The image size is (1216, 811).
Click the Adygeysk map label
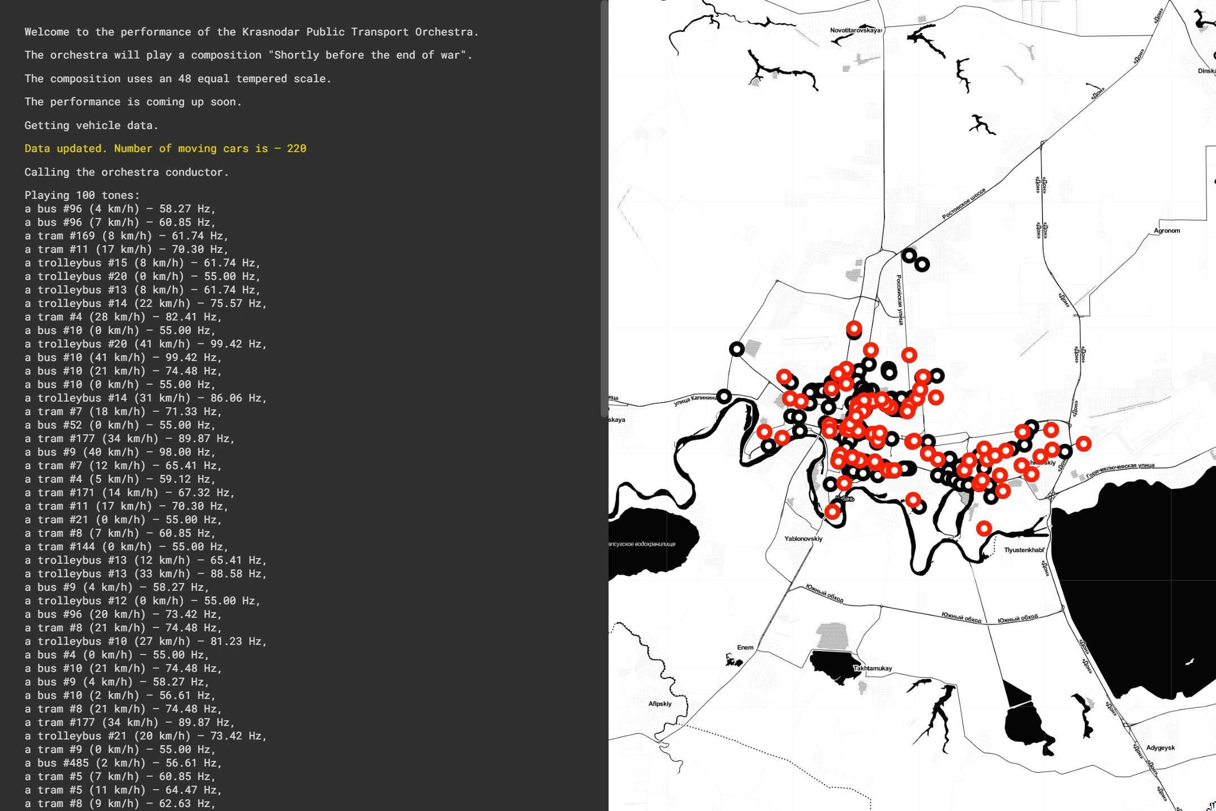1160,748
